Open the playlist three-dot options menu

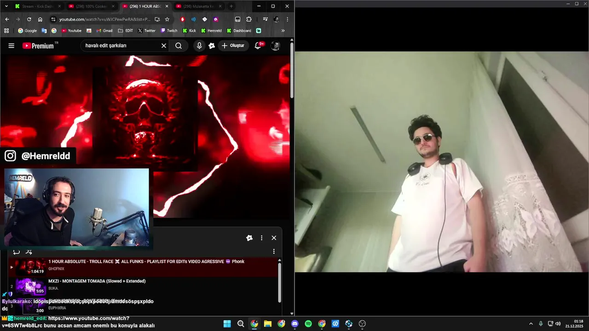click(x=274, y=251)
